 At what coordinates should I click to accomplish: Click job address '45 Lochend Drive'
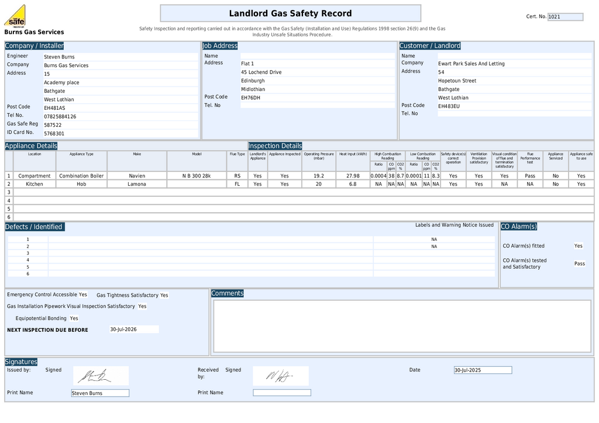coord(318,72)
